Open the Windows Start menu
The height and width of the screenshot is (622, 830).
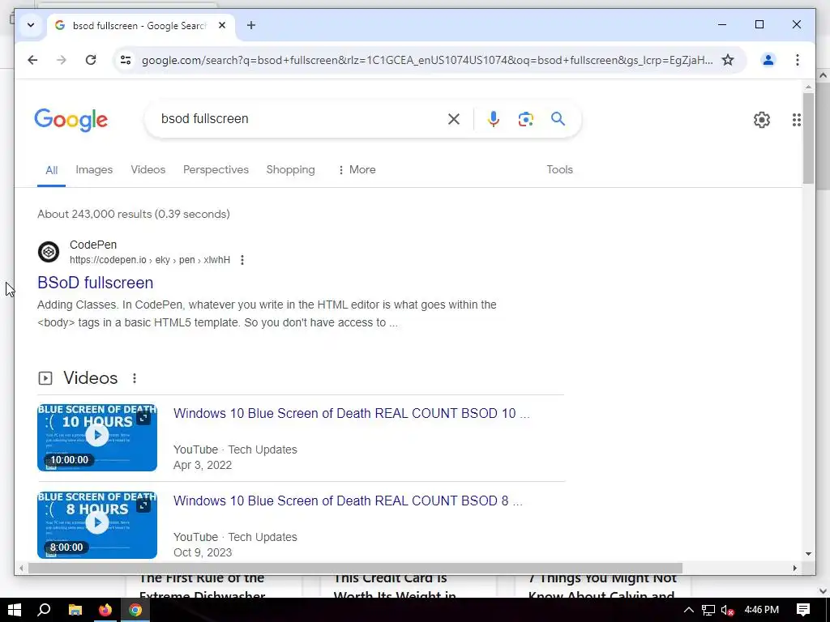point(15,610)
